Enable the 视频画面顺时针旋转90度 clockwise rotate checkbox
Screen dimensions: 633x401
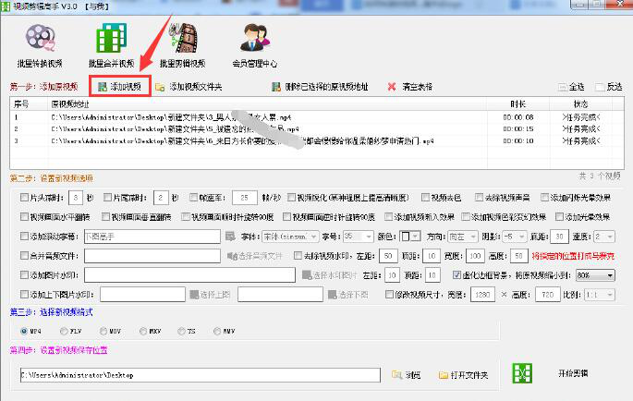pos(186,217)
